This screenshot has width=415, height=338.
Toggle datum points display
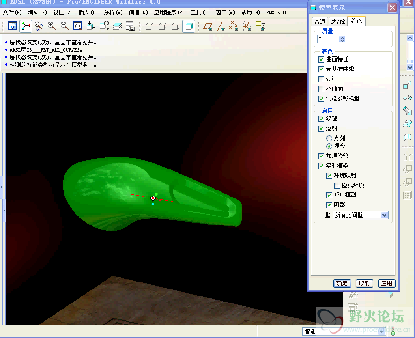point(234,26)
